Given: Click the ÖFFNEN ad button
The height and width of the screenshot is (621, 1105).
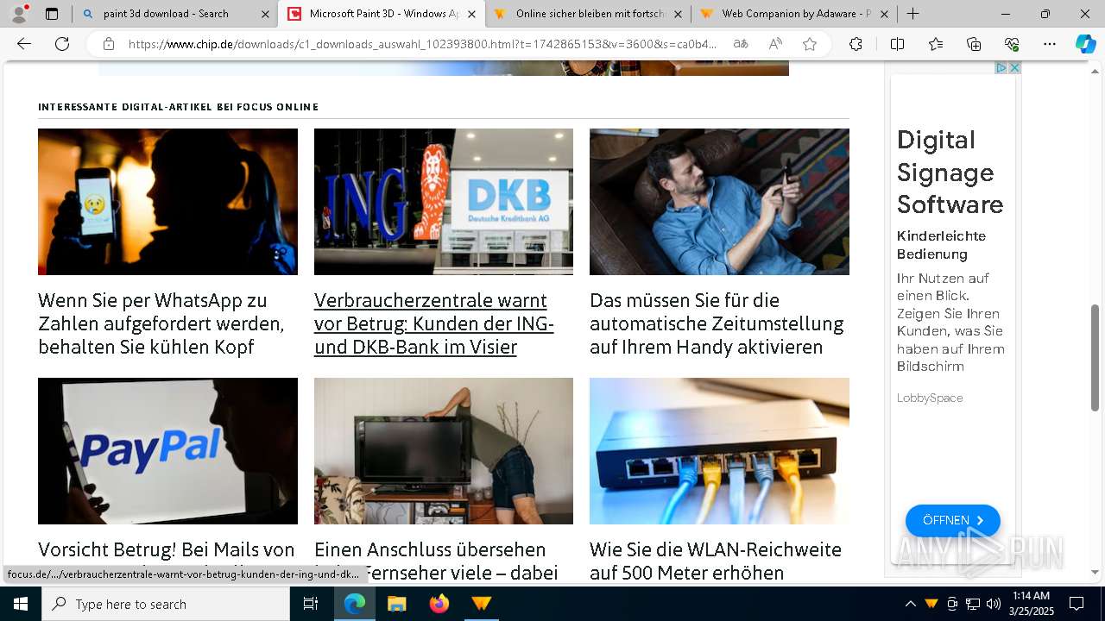Looking at the screenshot, I should pyautogui.click(x=952, y=520).
